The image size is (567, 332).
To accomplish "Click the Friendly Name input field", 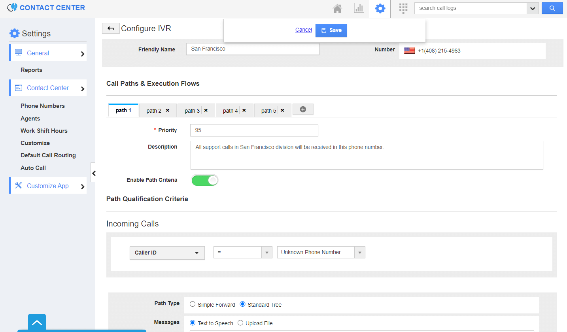I will click(x=252, y=49).
